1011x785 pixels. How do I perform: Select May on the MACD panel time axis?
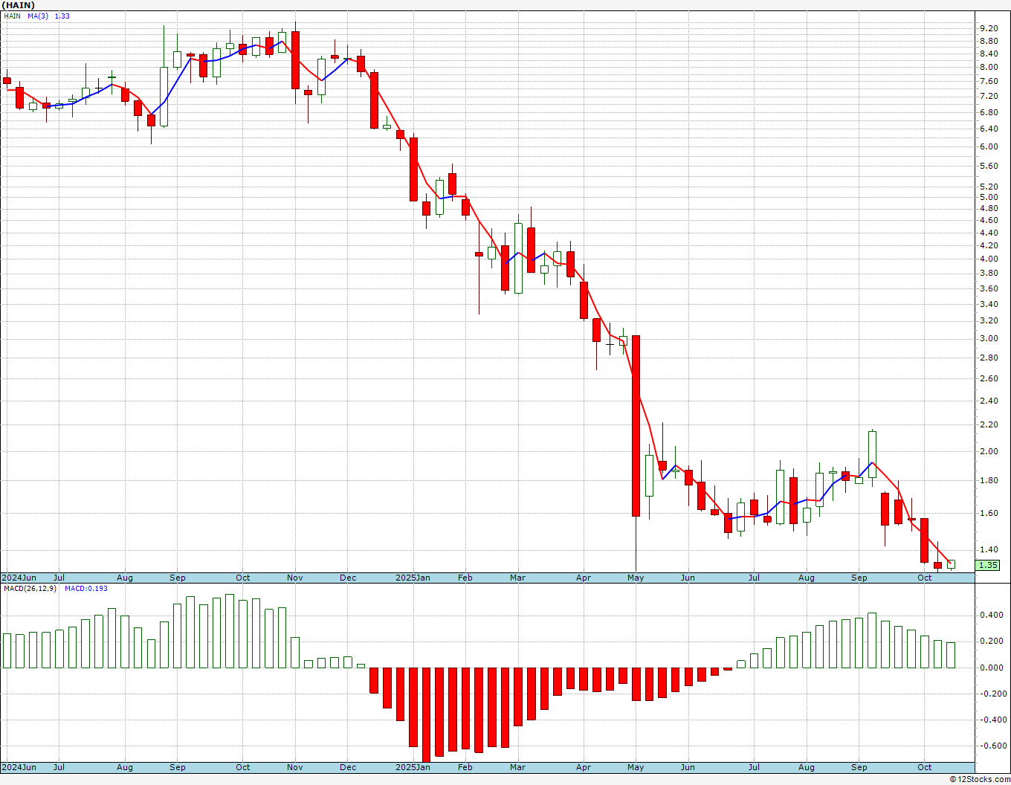(636, 767)
